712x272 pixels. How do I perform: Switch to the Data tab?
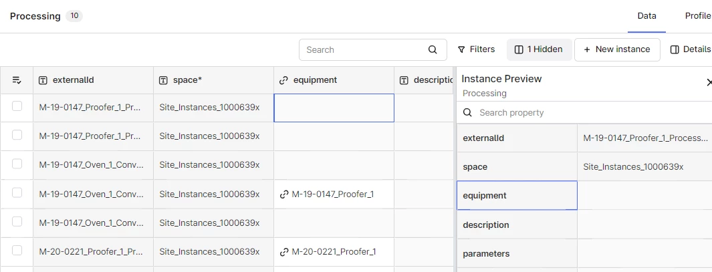[646, 16]
